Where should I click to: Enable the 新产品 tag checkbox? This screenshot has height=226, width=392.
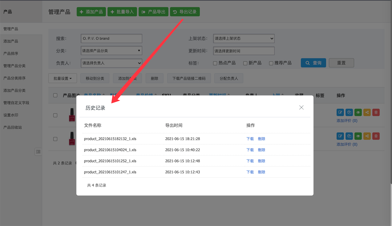pyautogui.click(x=245, y=63)
